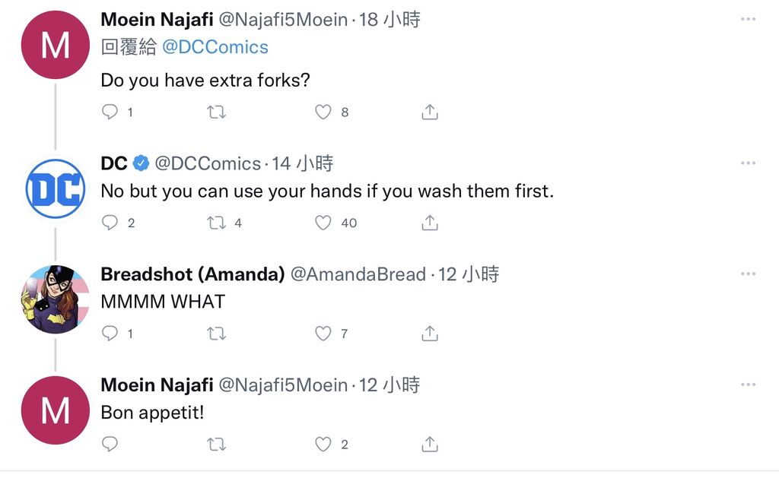The image size is (779, 481).
Task: Like DC's tweet with 40 likes
Action: click(323, 223)
